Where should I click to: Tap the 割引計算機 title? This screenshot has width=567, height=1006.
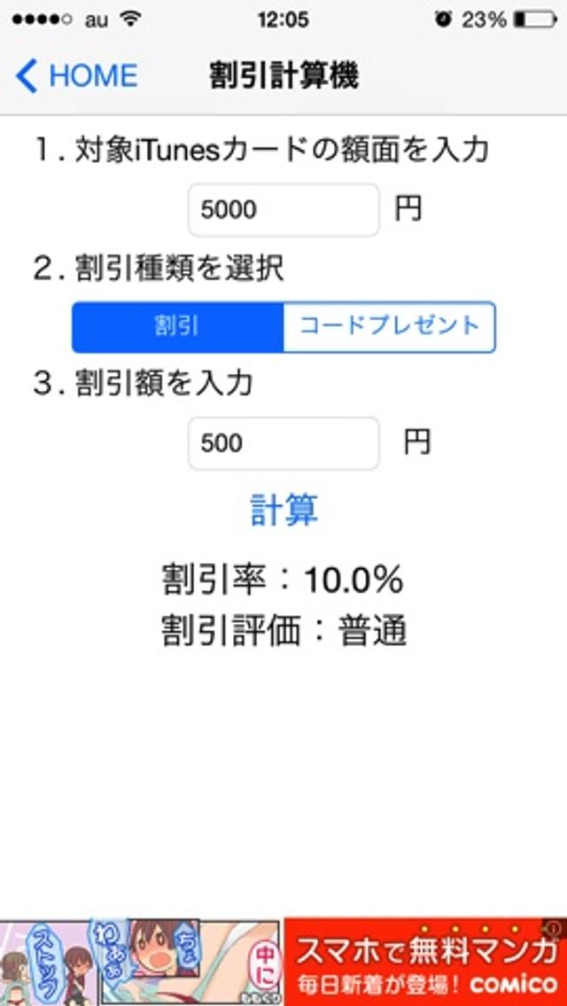coord(283,76)
